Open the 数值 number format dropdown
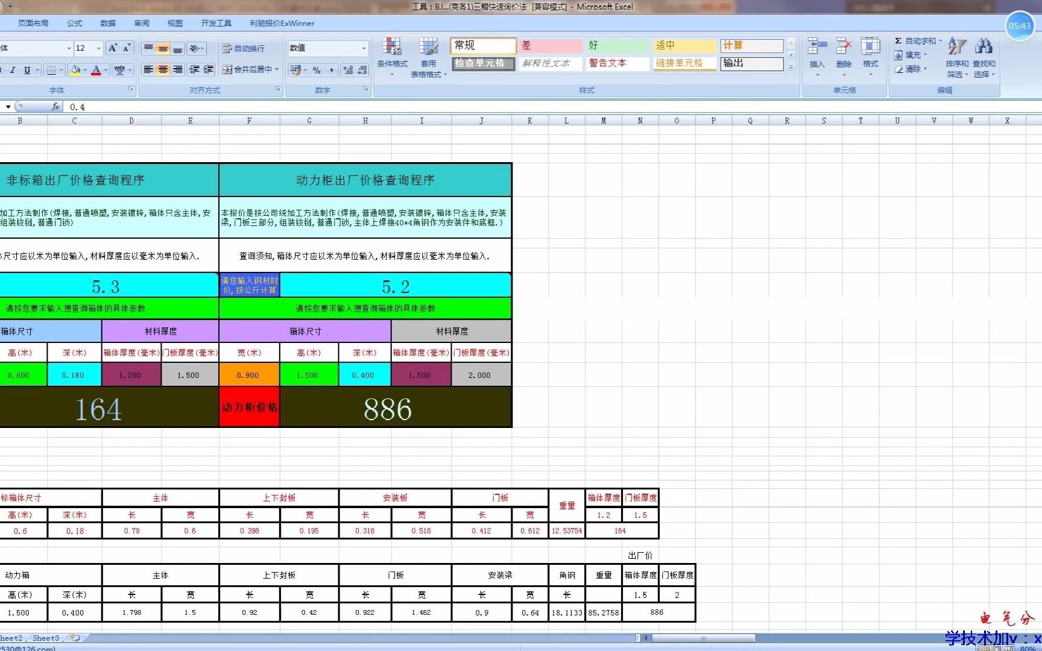The height and width of the screenshot is (651, 1042). [364, 48]
